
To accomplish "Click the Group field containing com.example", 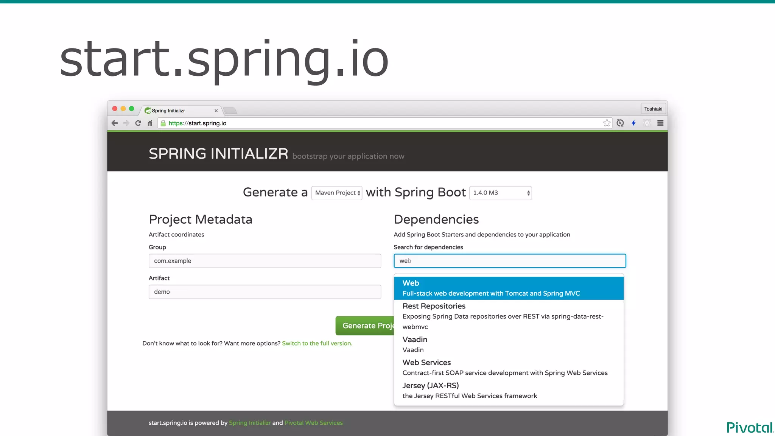I will [265, 261].
